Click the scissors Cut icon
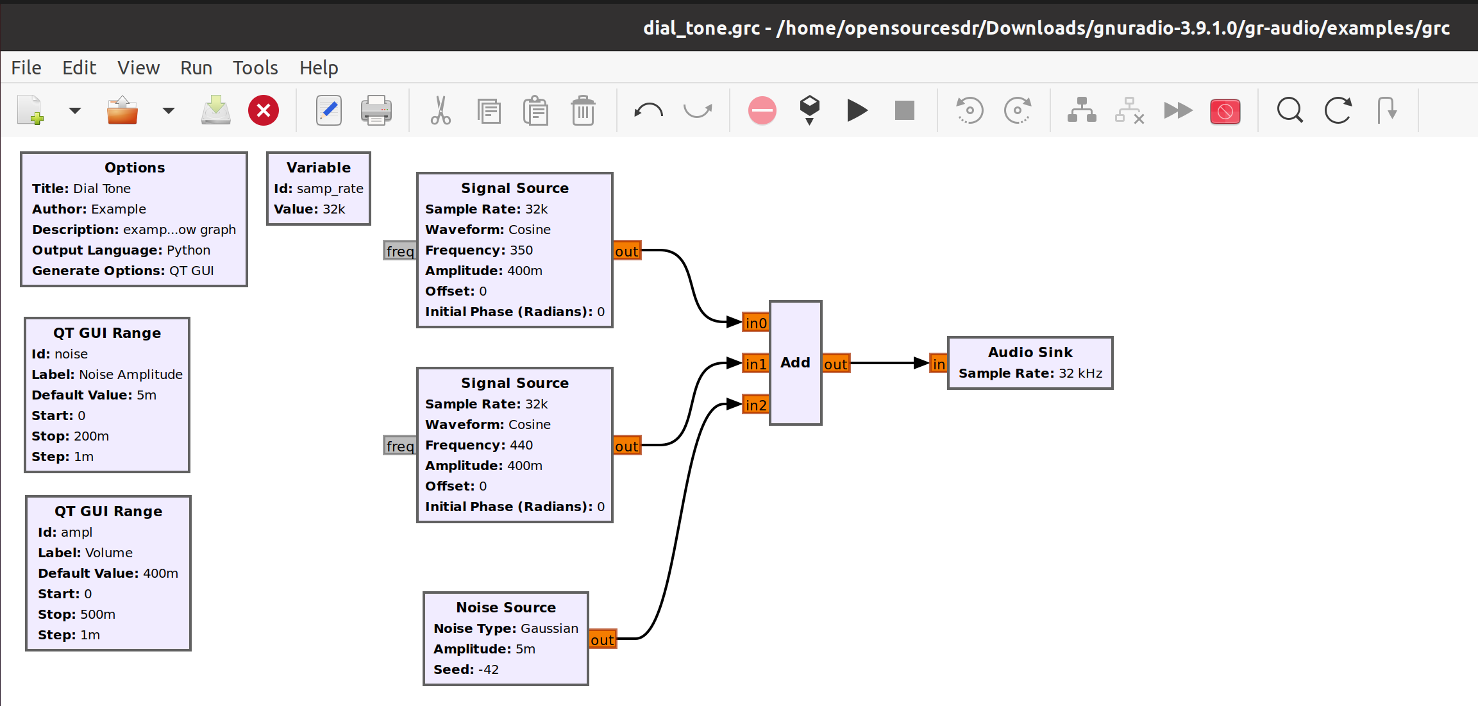The height and width of the screenshot is (706, 1478). (x=440, y=111)
